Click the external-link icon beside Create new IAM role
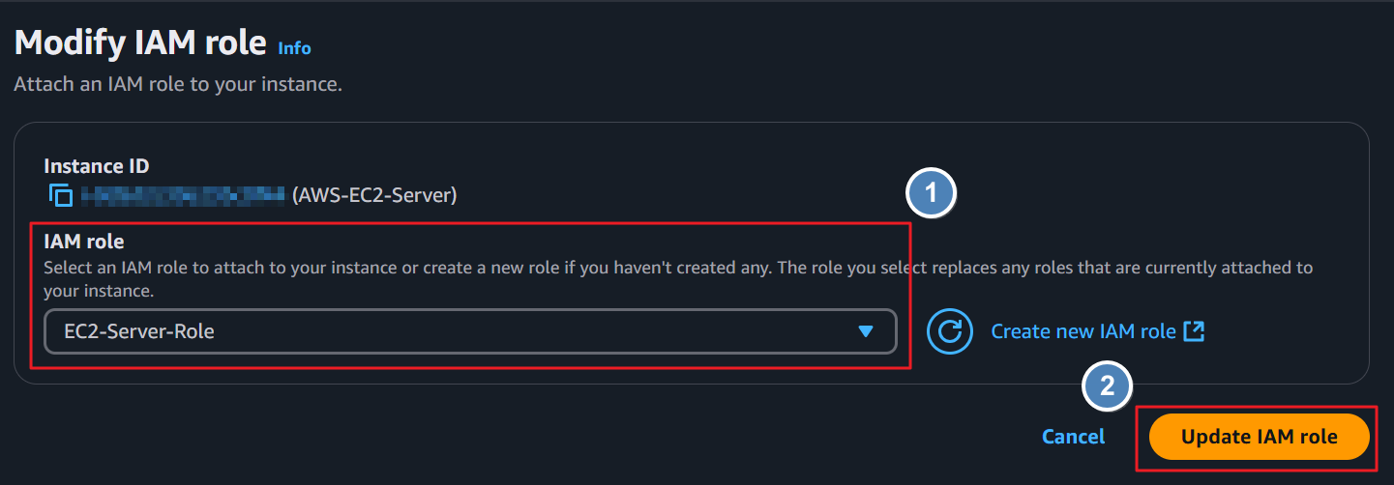Screen dimensions: 1394x485 point(1195,331)
